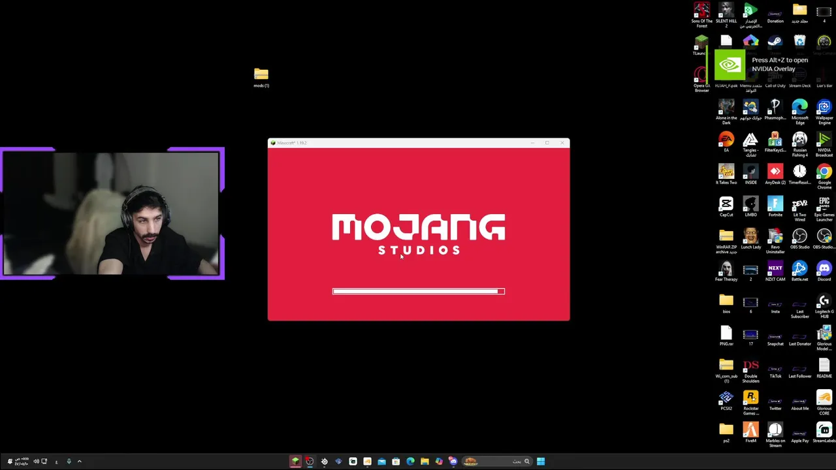Open OBS Studio desktop shortcut
Image resolution: width=836 pixels, height=470 pixels.
click(x=799, y=239)
